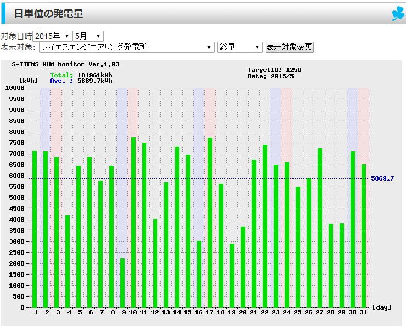Click the blue 5869.7 average line label

pos(382,178)
